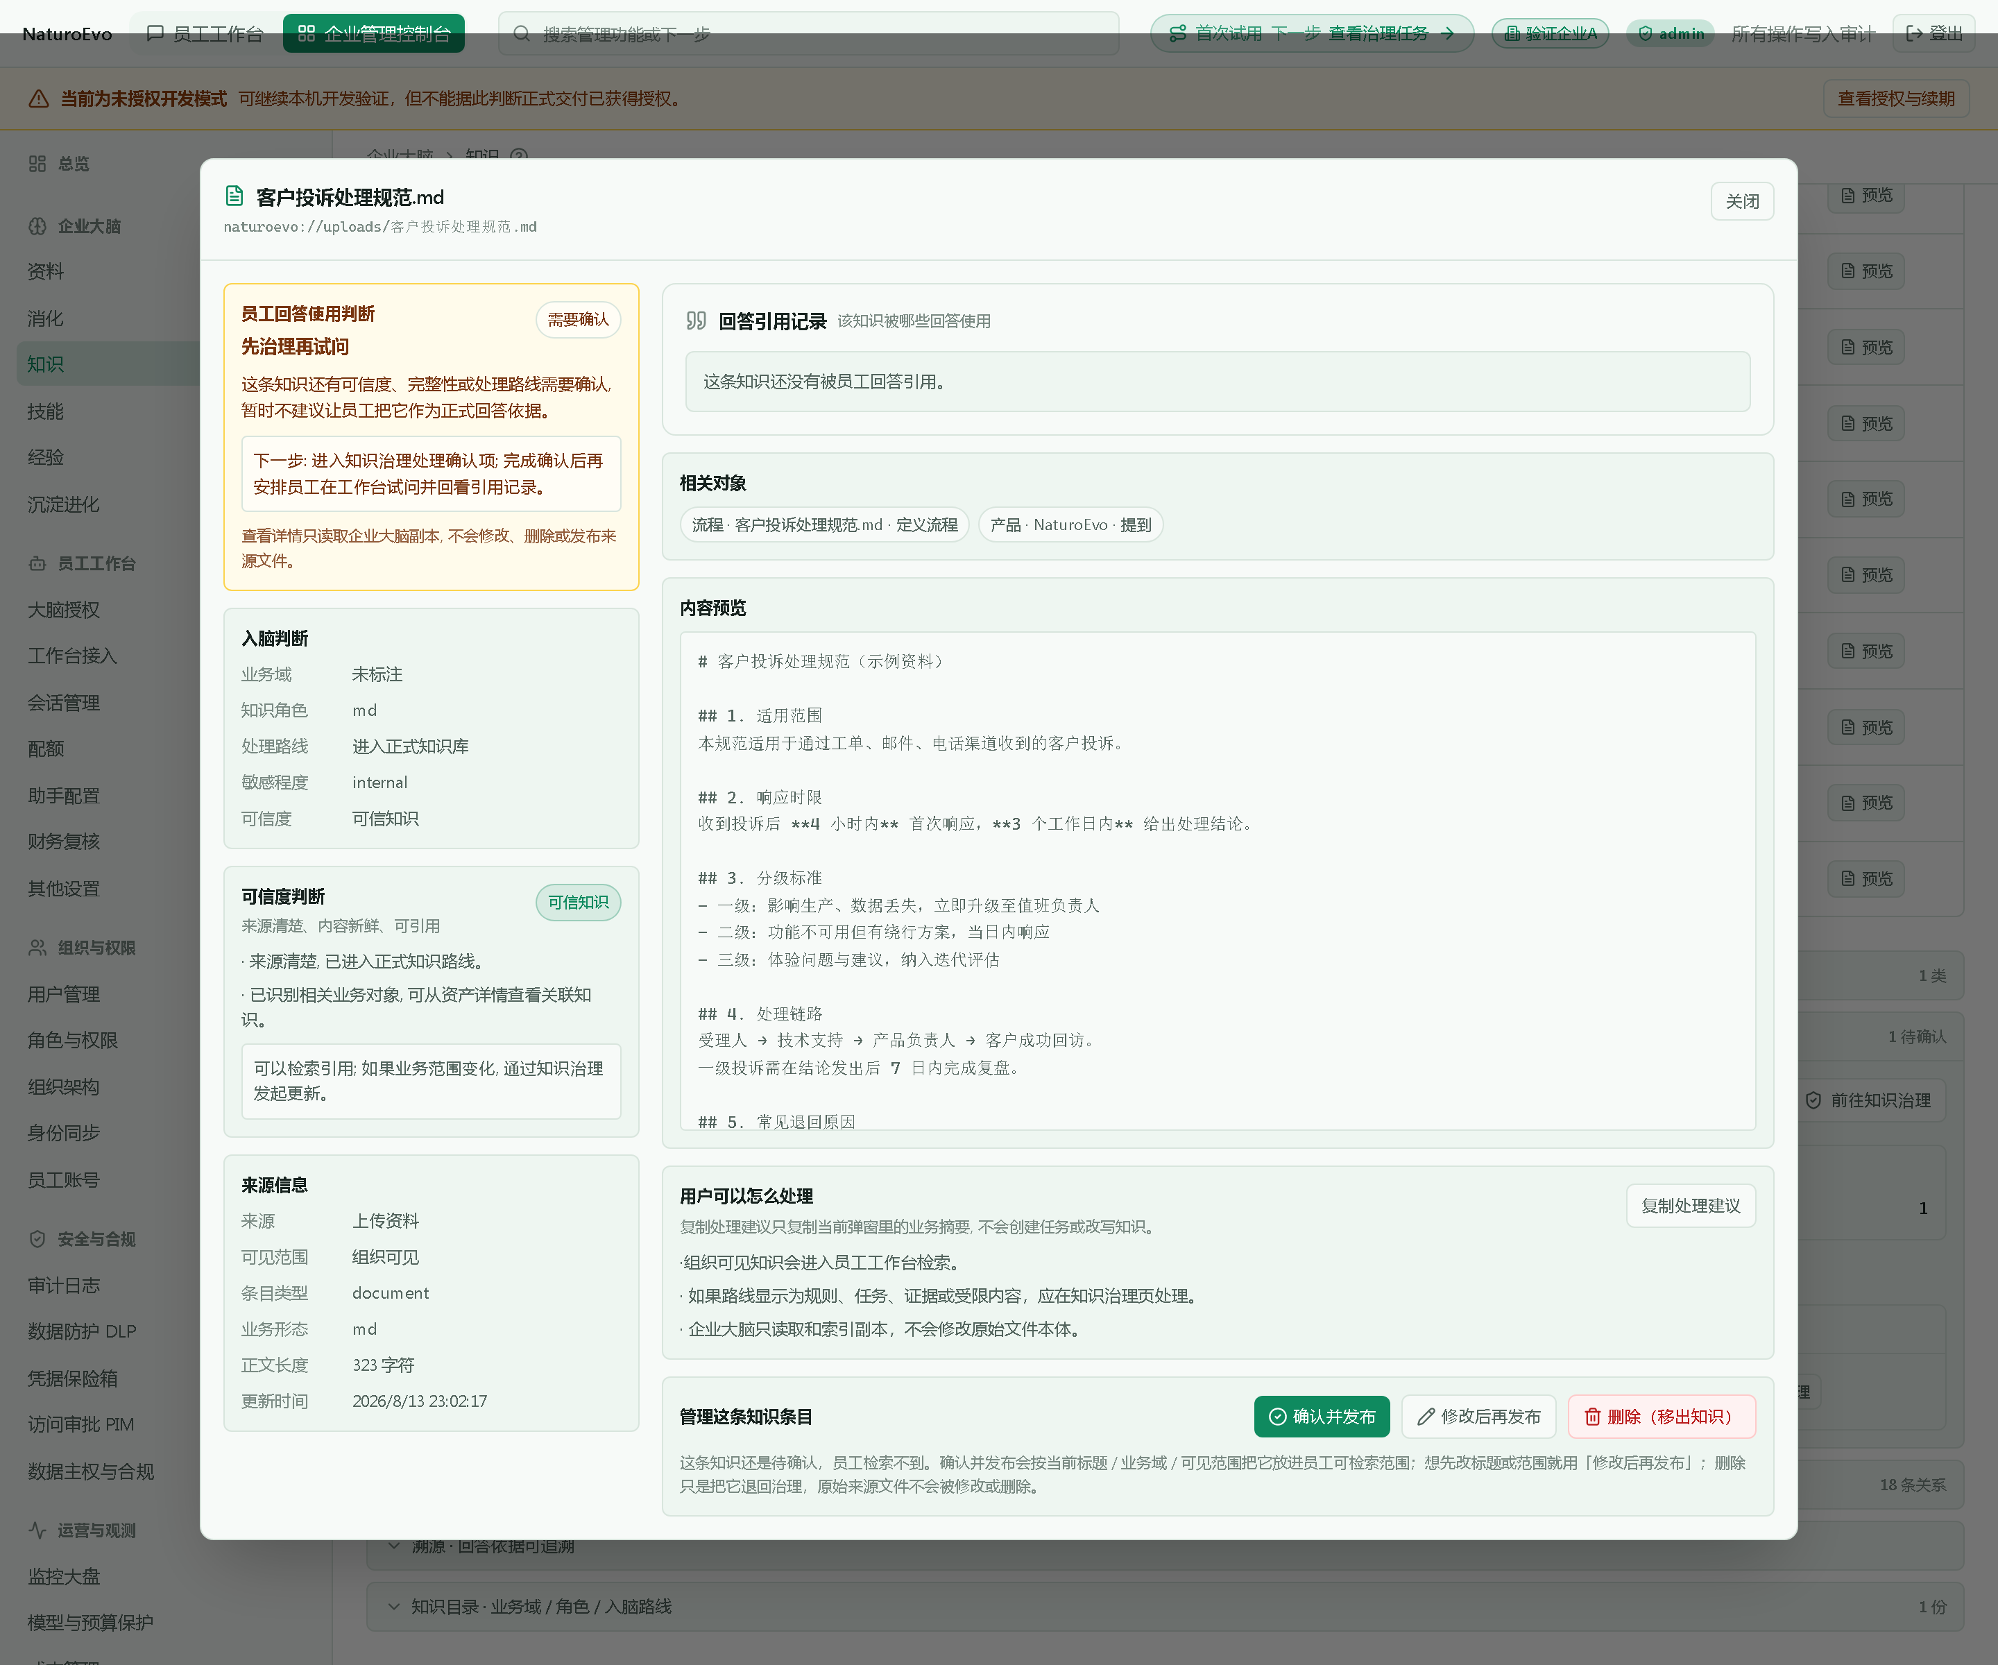Screen dimensions: 1998x1665
Task: Switch to 企业管理控制台 top tab
Action: tap(374, 34)
